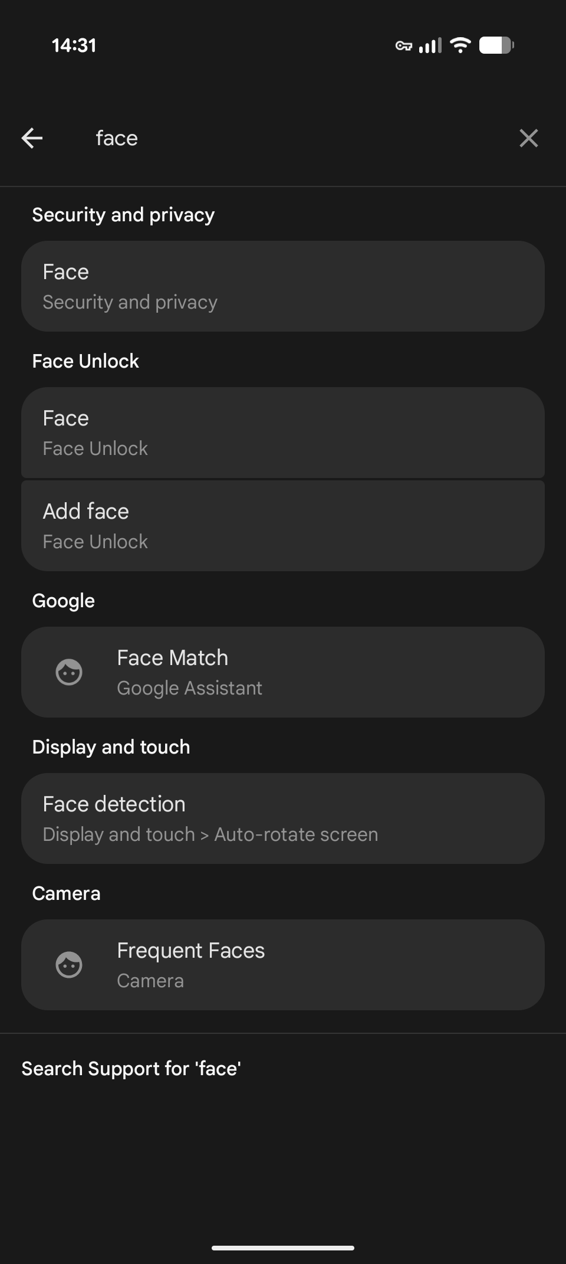Viewport: 566px width, 1264px height.
Task: Tap the cellular signal strength icon
Action: pos(430,45)
